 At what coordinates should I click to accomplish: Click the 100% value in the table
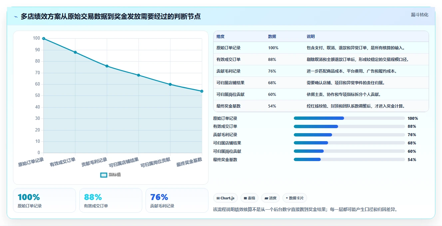click(x=273, y=48)
